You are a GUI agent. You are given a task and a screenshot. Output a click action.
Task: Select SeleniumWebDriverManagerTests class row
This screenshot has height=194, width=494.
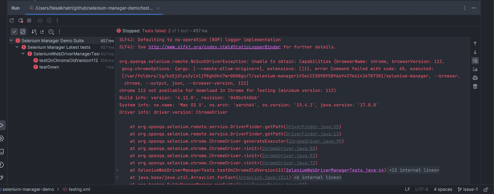click(61, 54)
